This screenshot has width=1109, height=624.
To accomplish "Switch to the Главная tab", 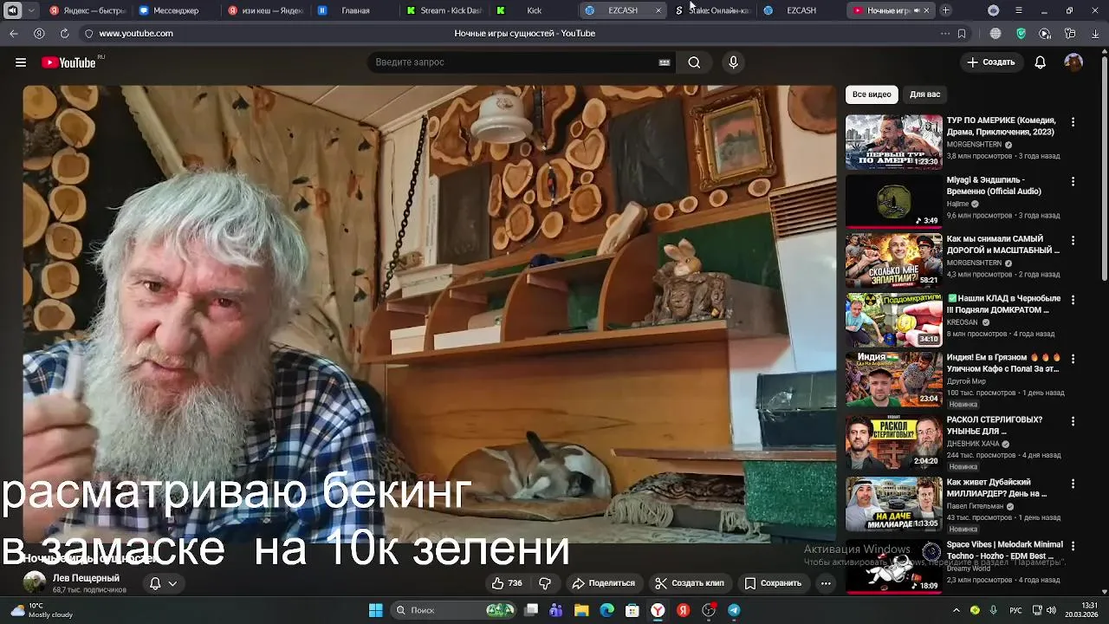I will (x=355, y=10).
